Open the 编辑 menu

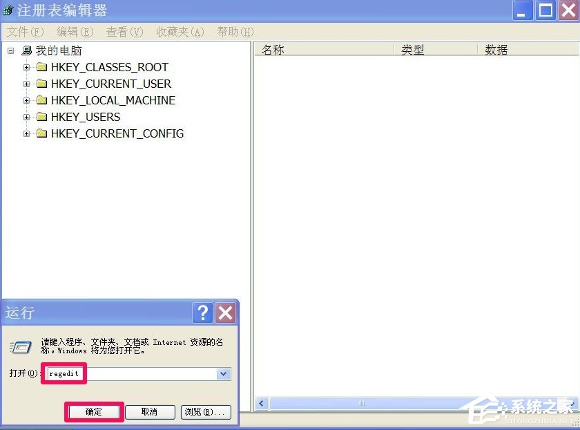[74, 31]
